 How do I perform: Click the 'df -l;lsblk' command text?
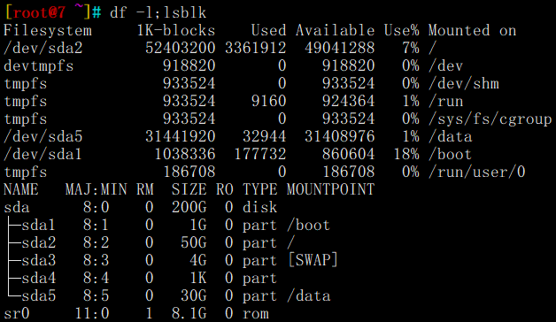coord(158,12)
